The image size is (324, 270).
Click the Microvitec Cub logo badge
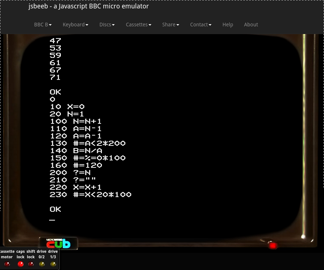pos(59,244)
